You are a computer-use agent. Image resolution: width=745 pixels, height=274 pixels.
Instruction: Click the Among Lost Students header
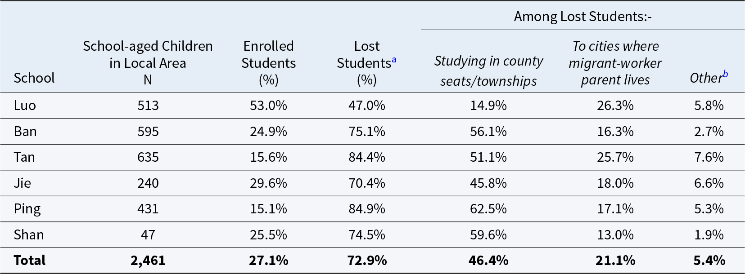[583, 17]
